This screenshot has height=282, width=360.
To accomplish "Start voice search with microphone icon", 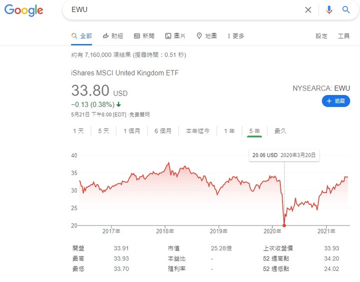I will click(329, 10).
